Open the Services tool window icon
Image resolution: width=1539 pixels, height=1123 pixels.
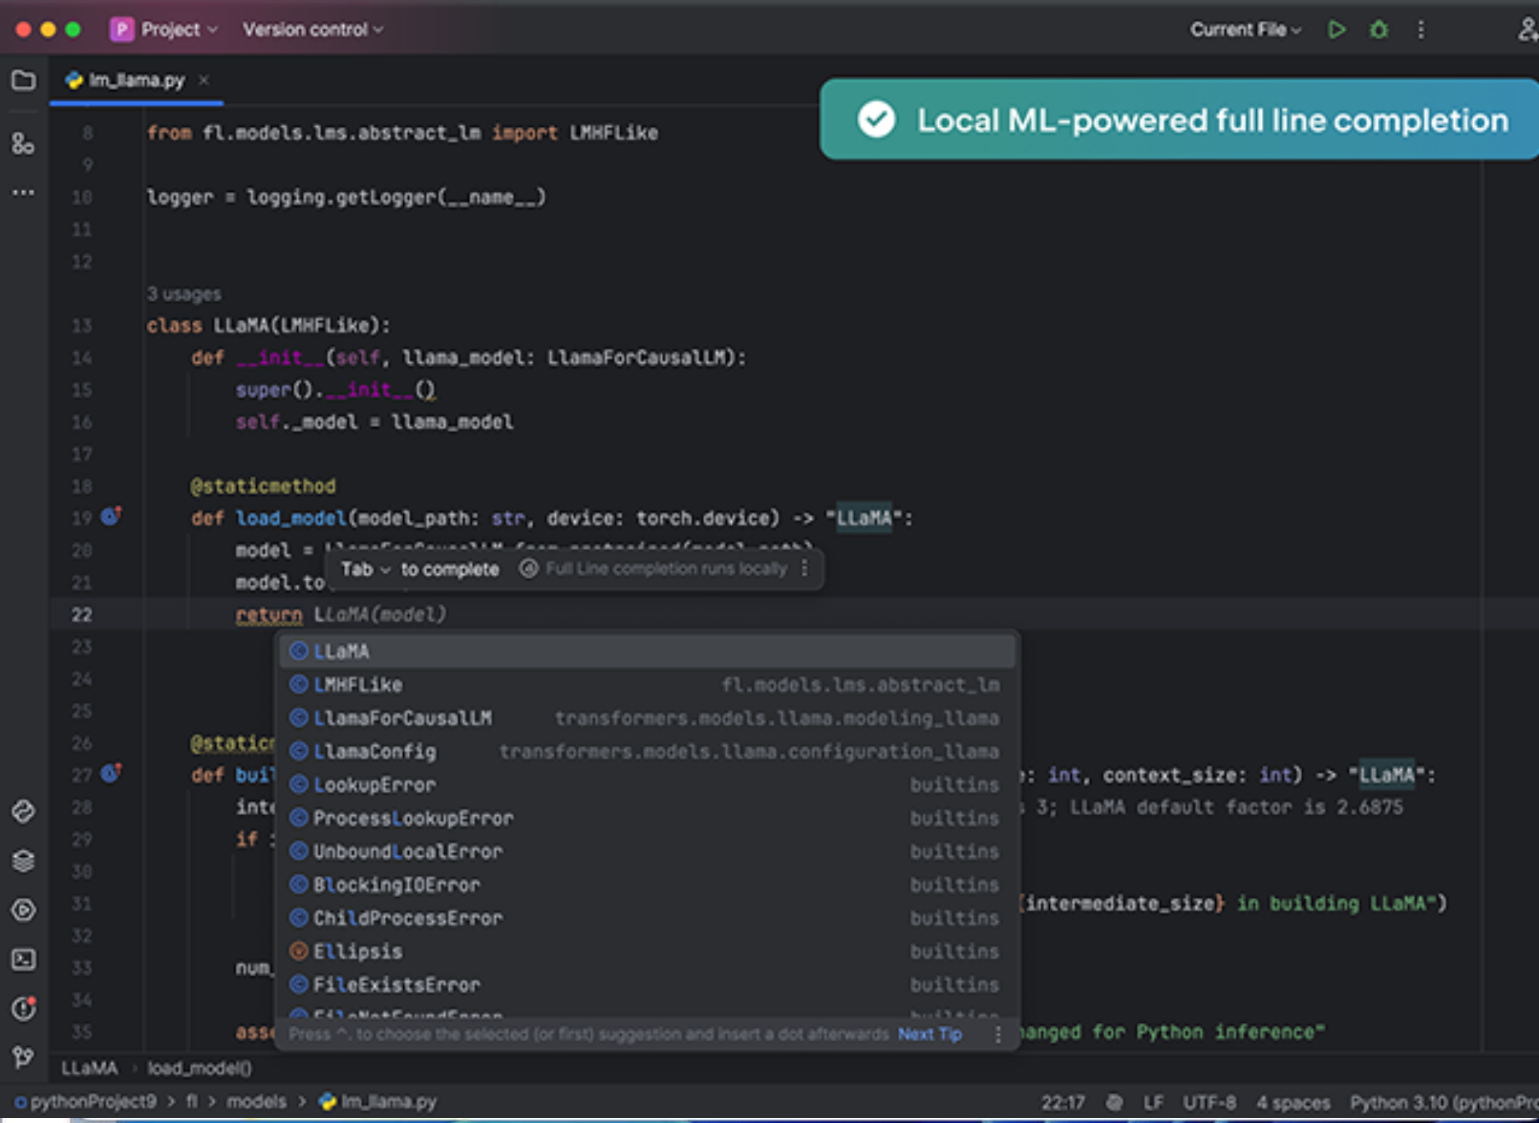[x=23, y=909]
